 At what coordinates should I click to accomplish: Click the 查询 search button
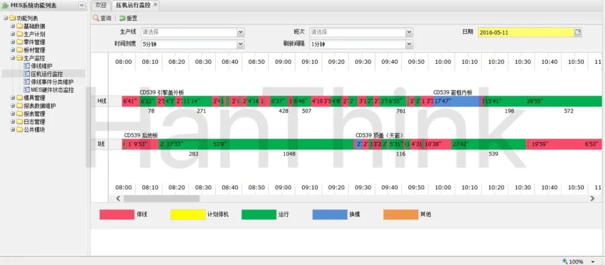[x=103, y=18]
